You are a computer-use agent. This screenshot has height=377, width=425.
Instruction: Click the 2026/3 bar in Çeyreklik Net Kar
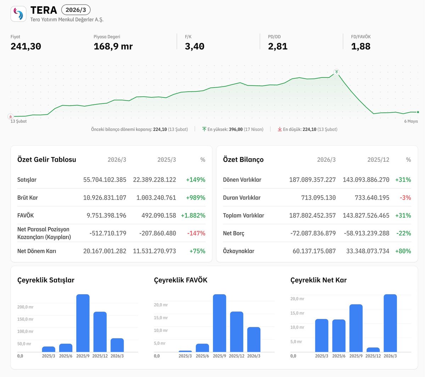390,323
